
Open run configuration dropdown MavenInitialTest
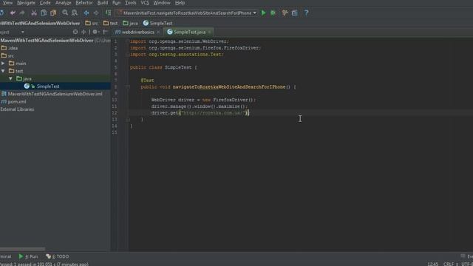186,13
